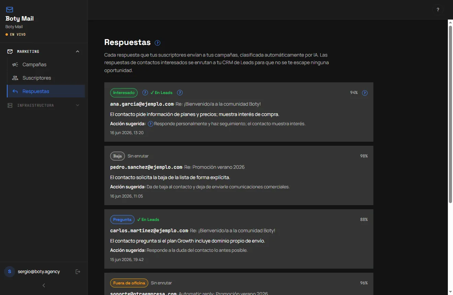Click the 94% confidence value

click(354, 93)
